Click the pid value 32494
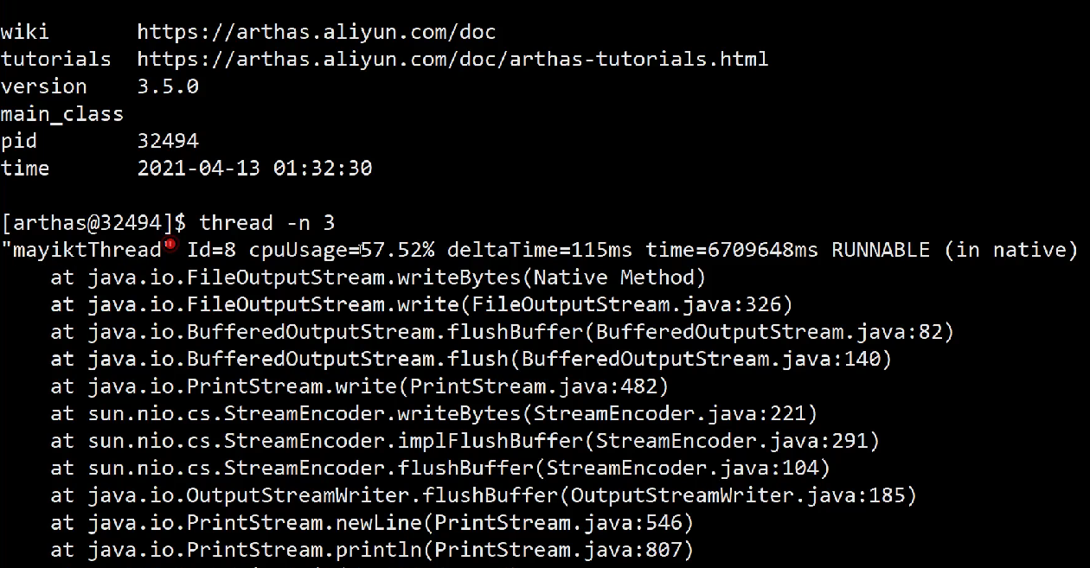 click(168, 141)
